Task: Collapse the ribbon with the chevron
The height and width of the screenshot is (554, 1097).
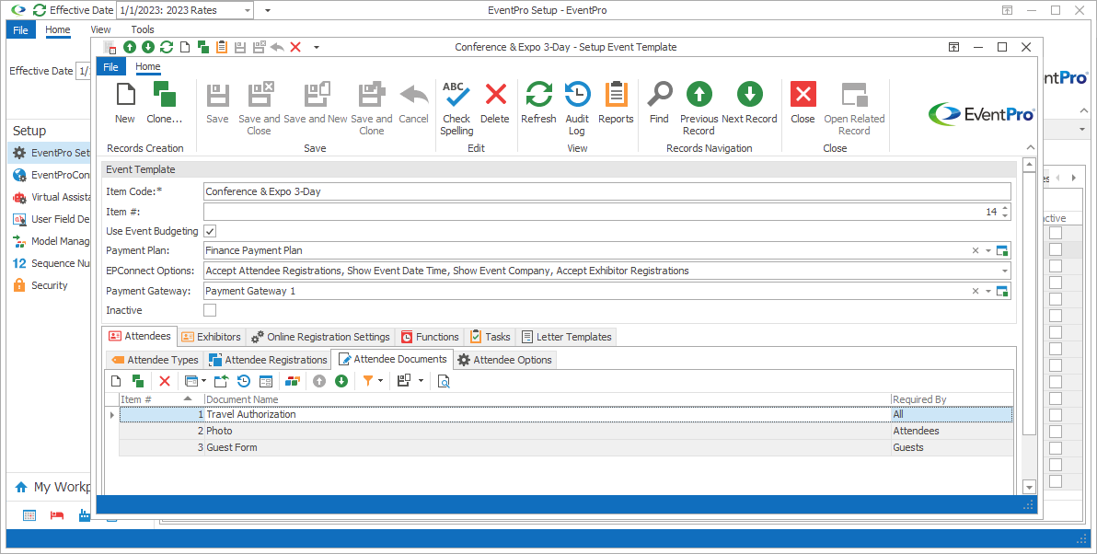Action: click(x=1030, y=147)
